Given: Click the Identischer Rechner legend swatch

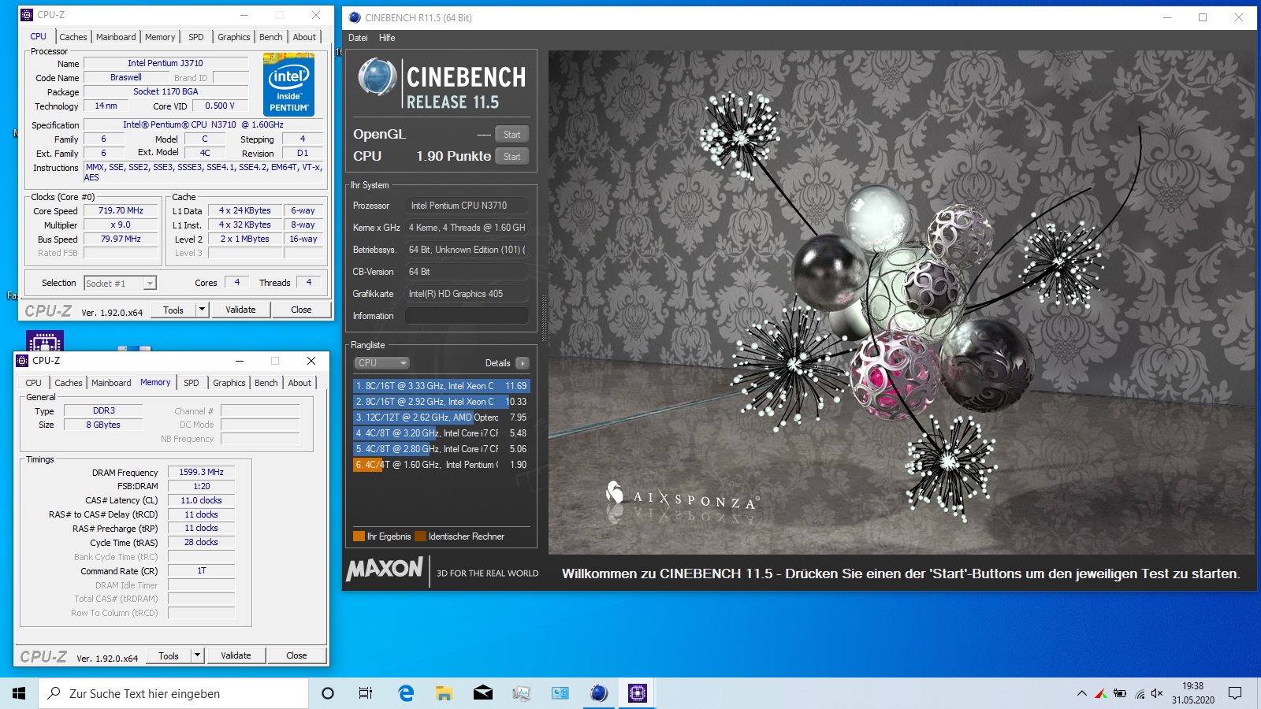Looking at the screenshot, I should (420, 536).
